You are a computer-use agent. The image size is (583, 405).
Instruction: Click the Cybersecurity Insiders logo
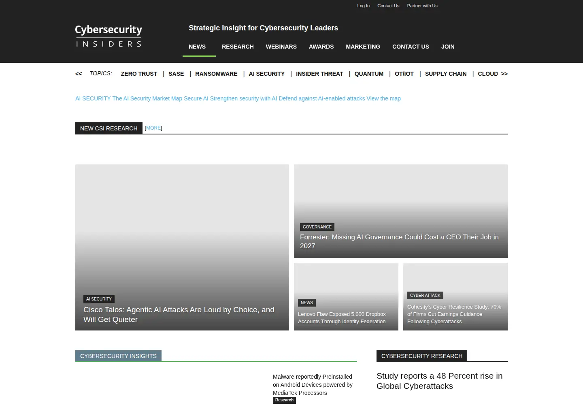pos(109,36)
